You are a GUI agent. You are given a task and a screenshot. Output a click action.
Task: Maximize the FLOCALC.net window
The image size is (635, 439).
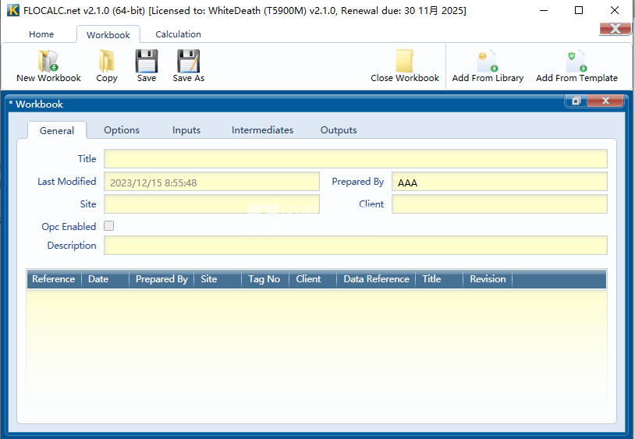[579, 10]
